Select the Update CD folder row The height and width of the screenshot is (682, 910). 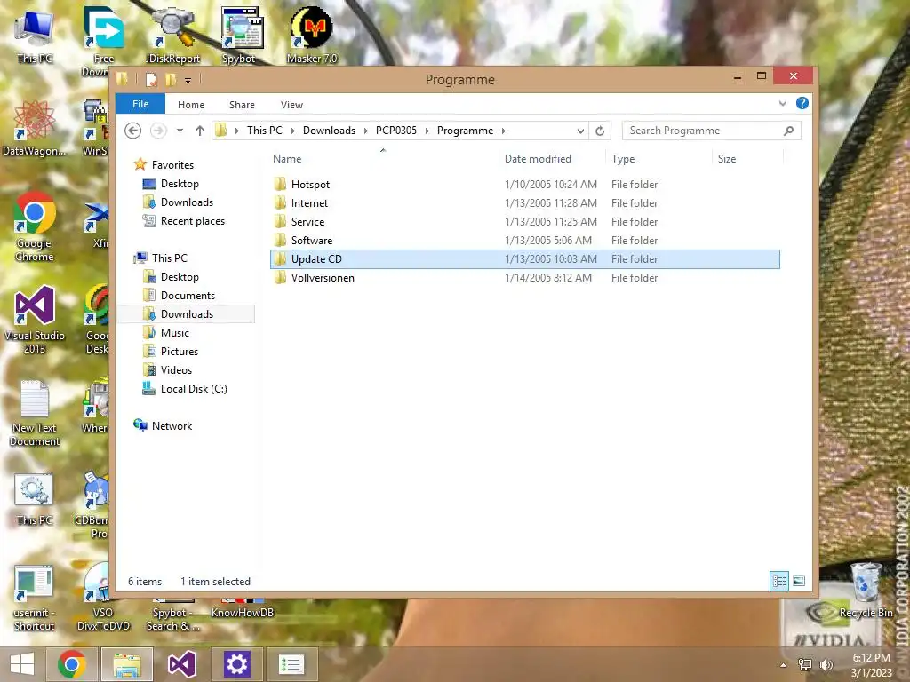pyautogui.click(x=525, y=259)
